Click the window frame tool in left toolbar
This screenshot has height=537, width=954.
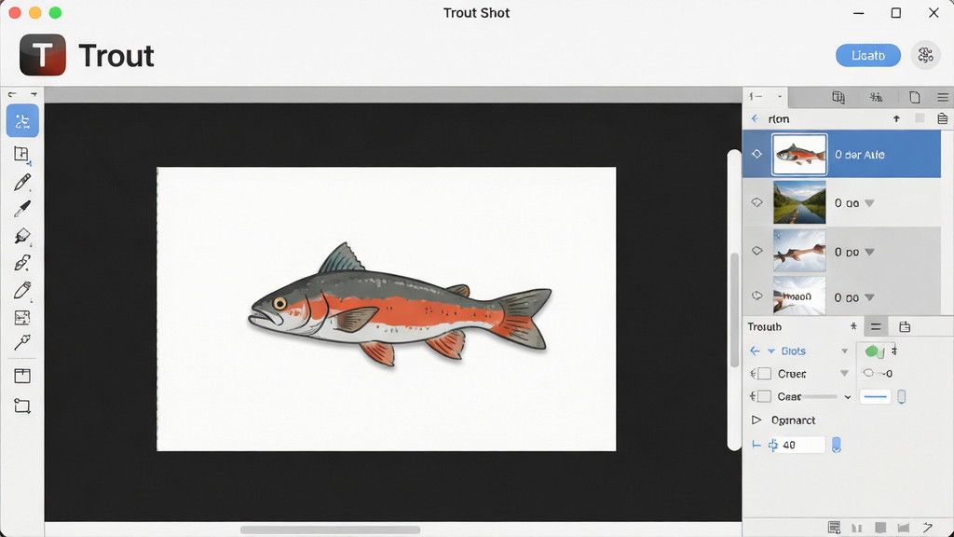[x=22, y=376]
